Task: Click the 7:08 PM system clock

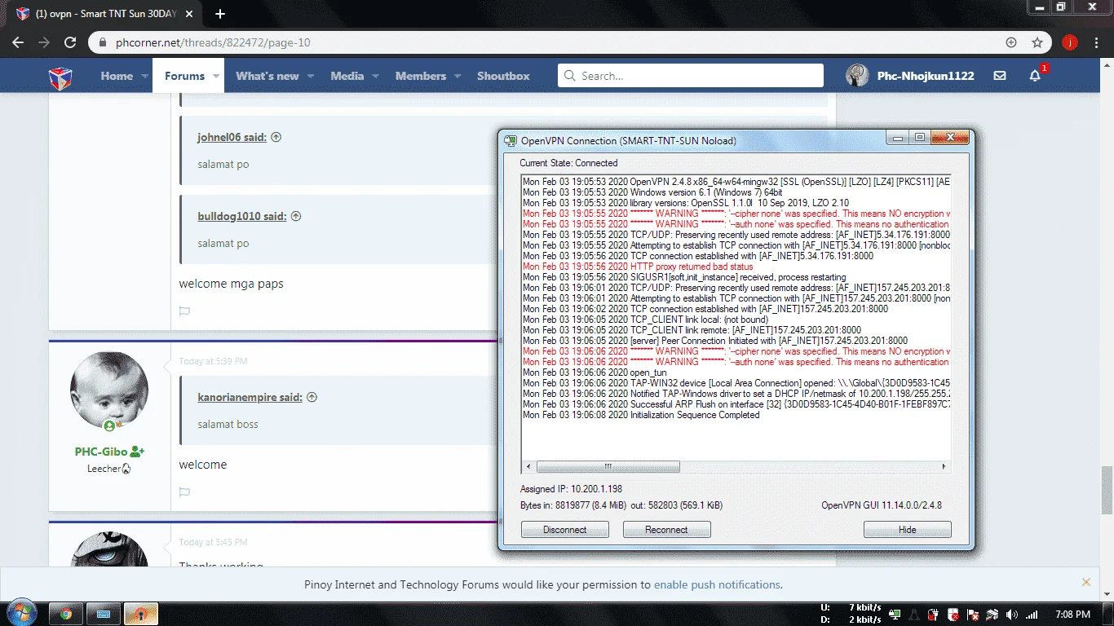Action: tap(1072, 615)
